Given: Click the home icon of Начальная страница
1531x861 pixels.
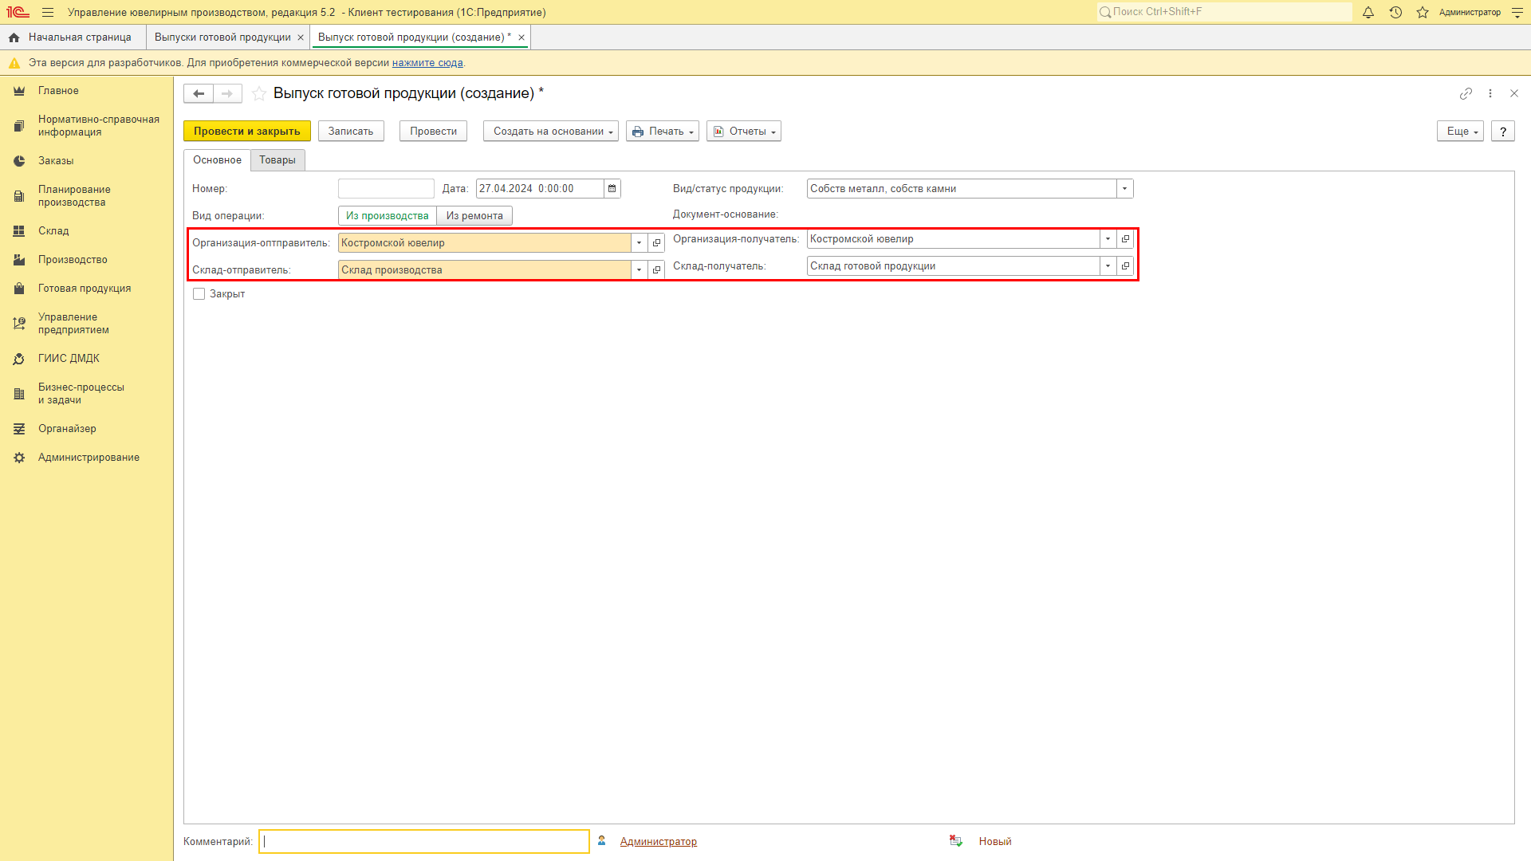Looking at the screenshot, I should pyautogui.click(x=14, y=37).
